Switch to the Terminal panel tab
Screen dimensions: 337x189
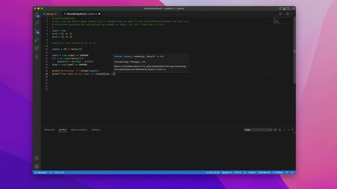tap(96, 130)
